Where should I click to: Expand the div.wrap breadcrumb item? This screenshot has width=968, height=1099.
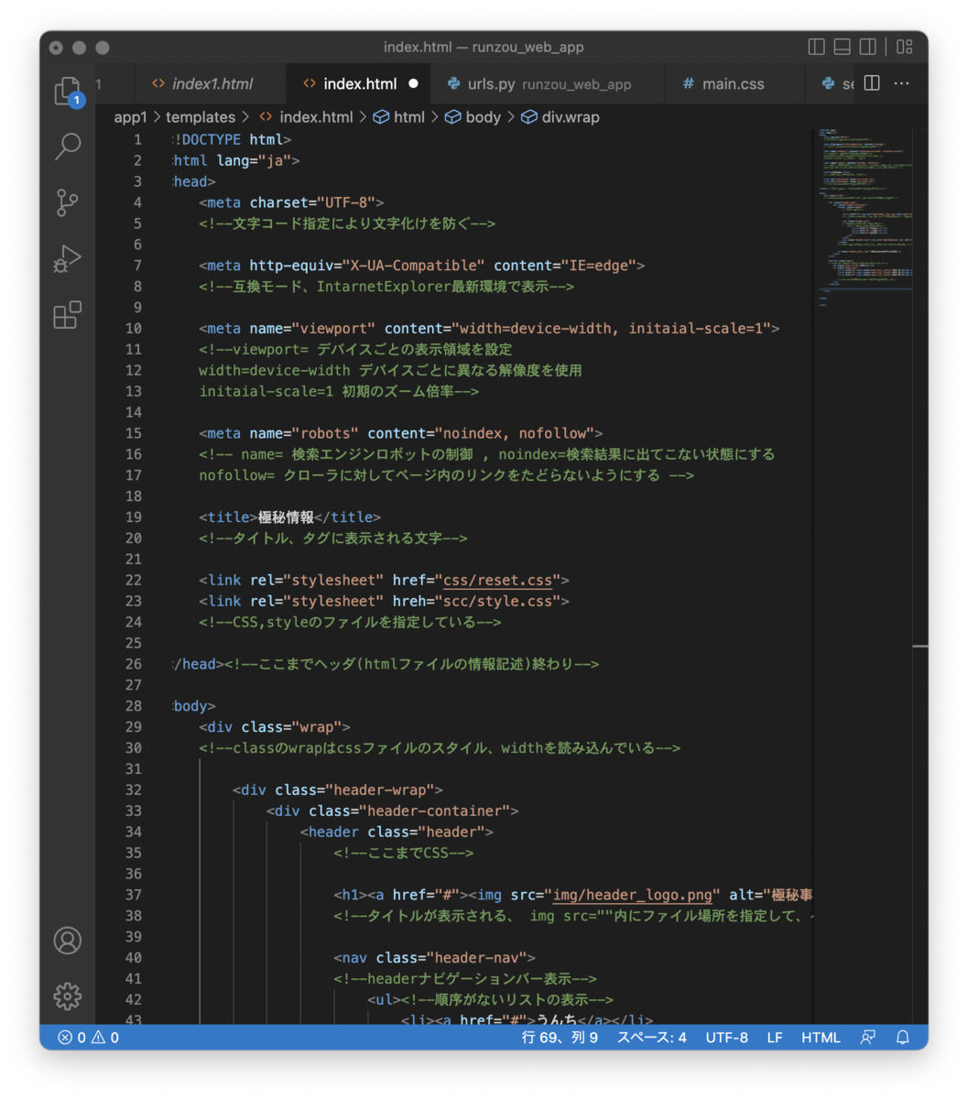(560, 117)
